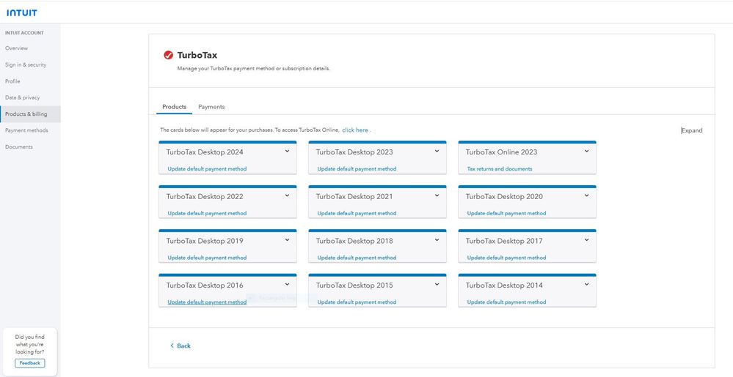Update default payment method for Desktop 2014
This screenshot has height=377, width=733.
pos(506,302)
